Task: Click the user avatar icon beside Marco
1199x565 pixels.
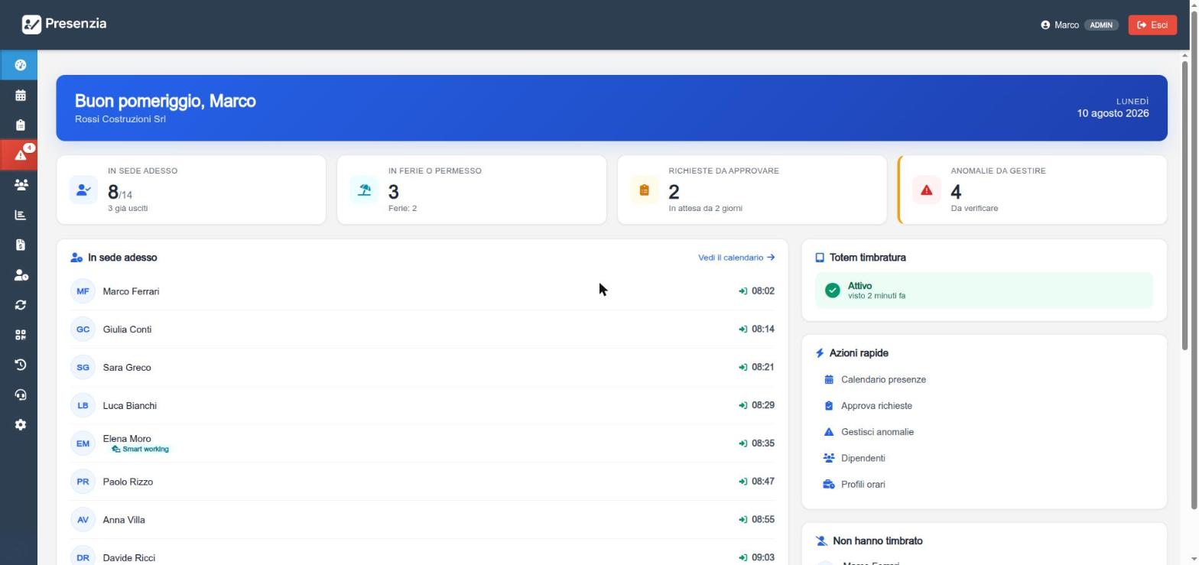Action: click(x=1045, y=25)
